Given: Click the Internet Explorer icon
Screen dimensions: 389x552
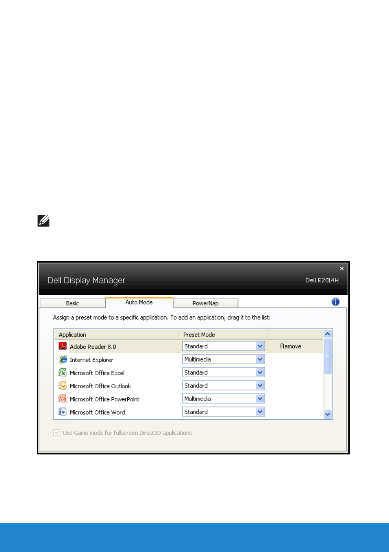Looking at the screenshot, I should (x=63, y=359).
